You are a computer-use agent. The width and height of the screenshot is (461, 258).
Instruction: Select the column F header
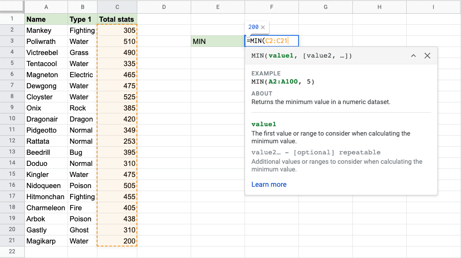click(272, 6)
